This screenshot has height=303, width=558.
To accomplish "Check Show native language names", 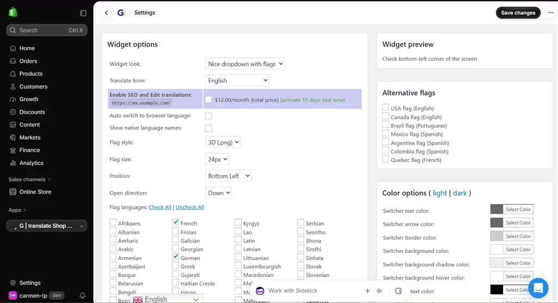I will 208,128.
